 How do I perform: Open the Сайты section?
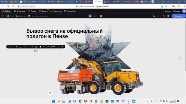click(x=6, y=11)
